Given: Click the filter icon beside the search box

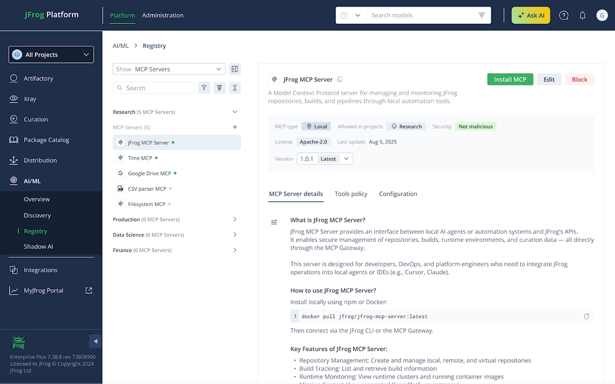Looking at the screenshot, I should coord(204,88).
